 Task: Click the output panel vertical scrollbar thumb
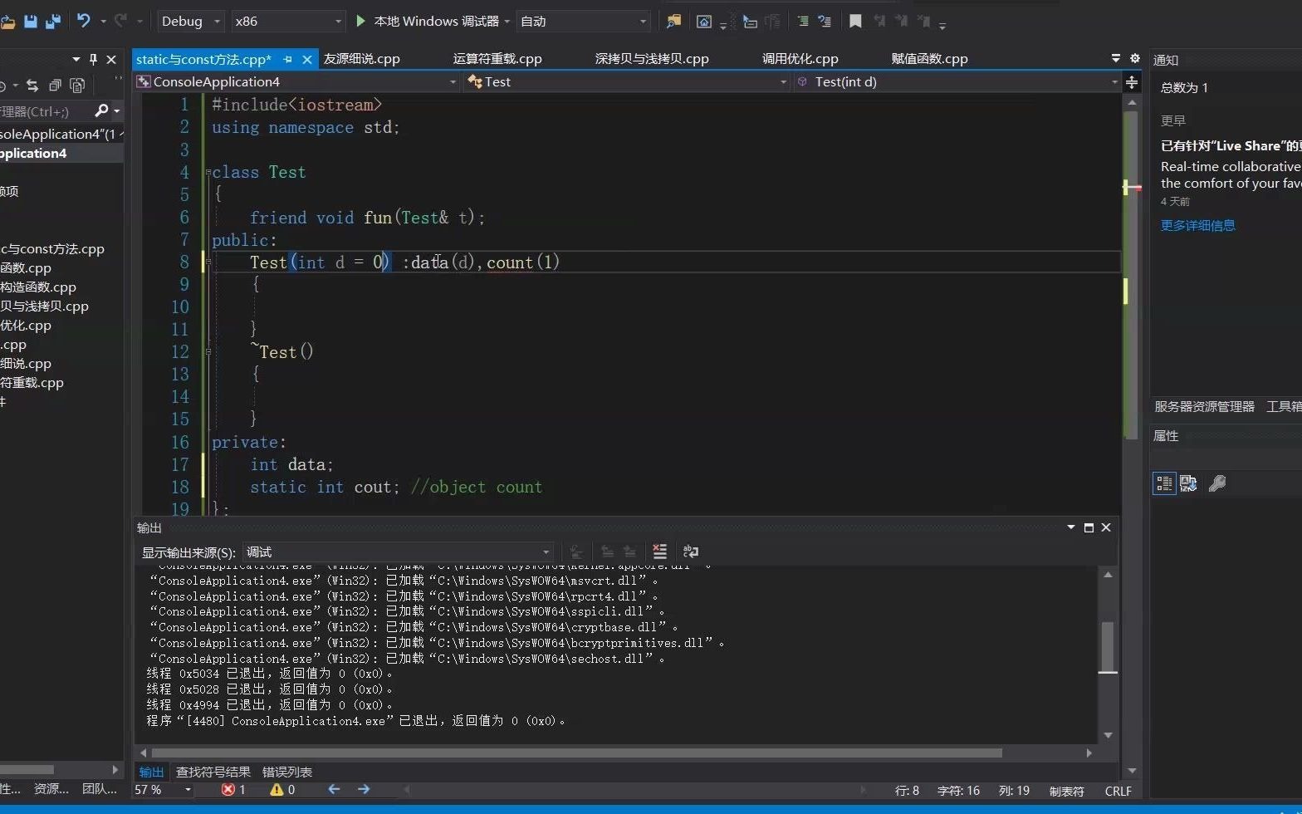click(x=1108, y=646)
